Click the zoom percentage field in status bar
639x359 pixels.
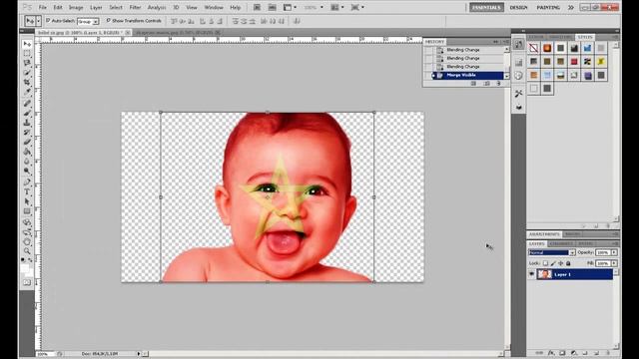pos(46,354)
